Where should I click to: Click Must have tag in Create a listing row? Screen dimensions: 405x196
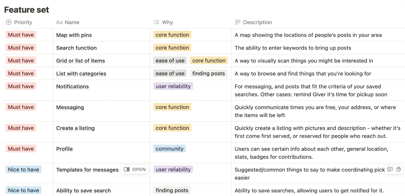pyautogui.click(x=21, y=128)
